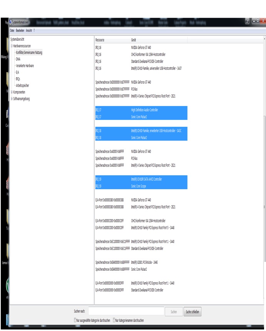Screen dimensions: 266x331
Task: Select IRQ 16 universeller USB-Hostcontroller - 3A37 row
Action: tap(141, 68)
